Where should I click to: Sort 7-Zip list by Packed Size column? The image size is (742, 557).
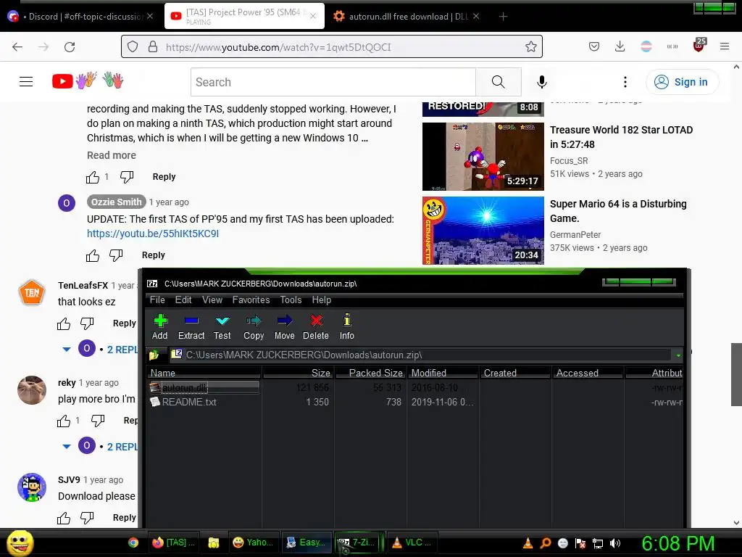tap(370, 373)
